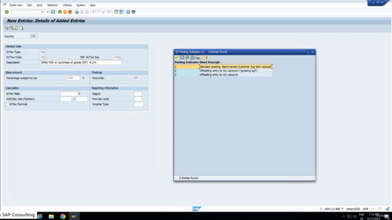
Task: Click the Region input field
Action: [x=138, y=94]
